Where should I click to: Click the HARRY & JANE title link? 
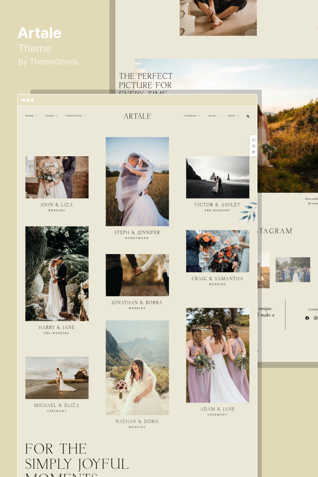click(x=57, y=327)
